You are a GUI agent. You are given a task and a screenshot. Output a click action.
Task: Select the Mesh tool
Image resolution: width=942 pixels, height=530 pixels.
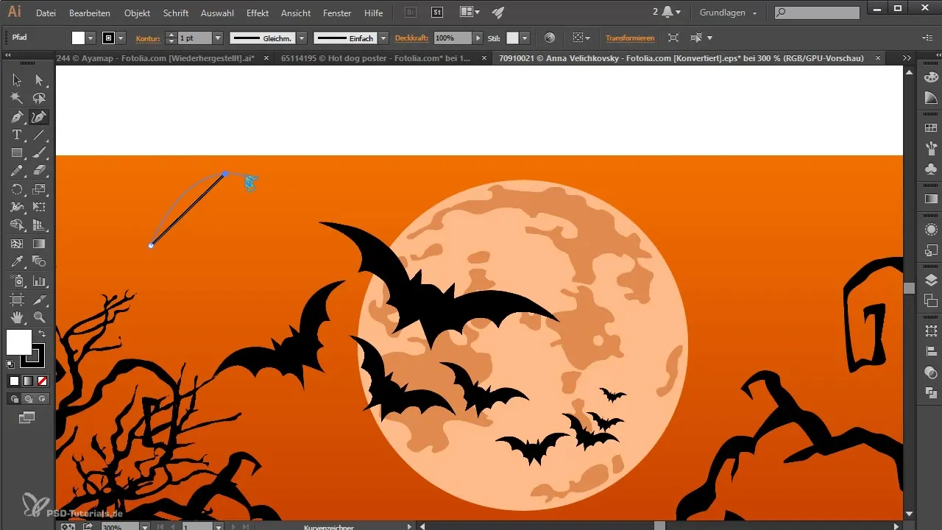[17, 244]
